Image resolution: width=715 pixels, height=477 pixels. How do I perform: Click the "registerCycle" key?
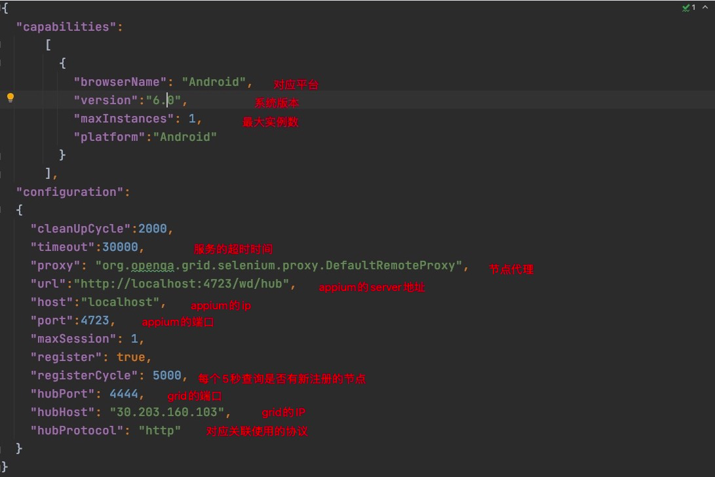tap(85, 375)
